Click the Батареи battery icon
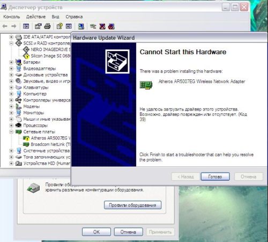The width and height of the screenshot is (268, 242). point(18,62)
